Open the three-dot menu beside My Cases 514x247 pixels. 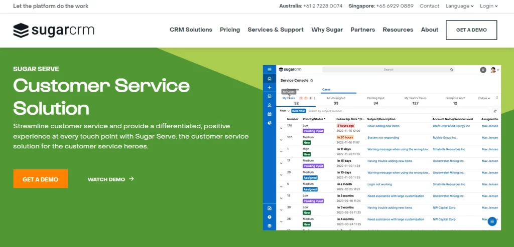tap(314, 98)
